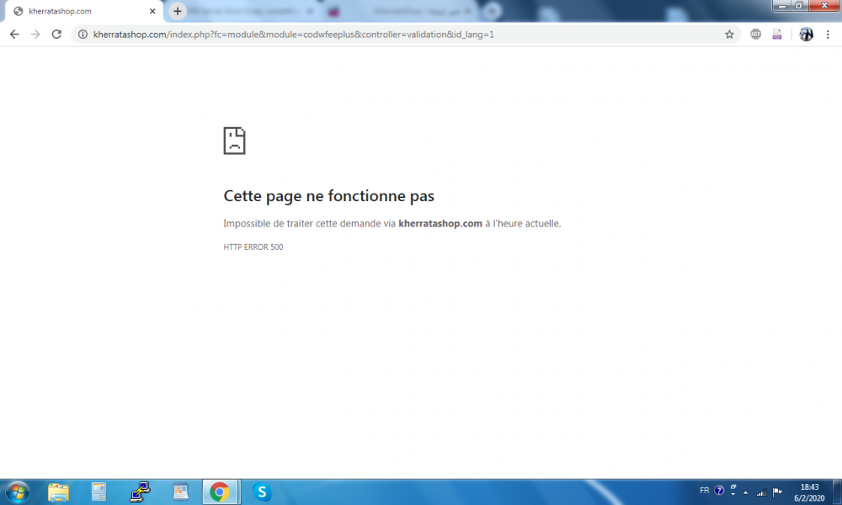Click the bold kherratashop.com text in error message
The image size is (842, 505).
(x=438, y=223)
